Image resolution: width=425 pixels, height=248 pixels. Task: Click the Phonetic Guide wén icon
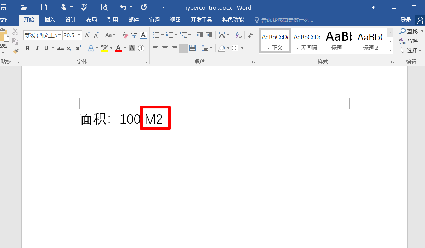pos(134,35)
